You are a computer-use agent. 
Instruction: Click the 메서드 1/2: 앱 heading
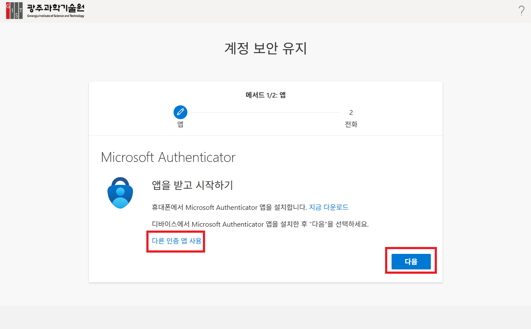265,95
